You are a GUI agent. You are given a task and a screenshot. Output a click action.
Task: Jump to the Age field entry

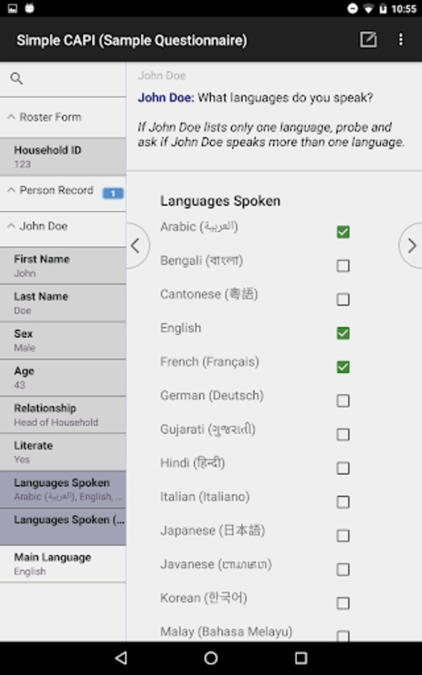[62, 377]
